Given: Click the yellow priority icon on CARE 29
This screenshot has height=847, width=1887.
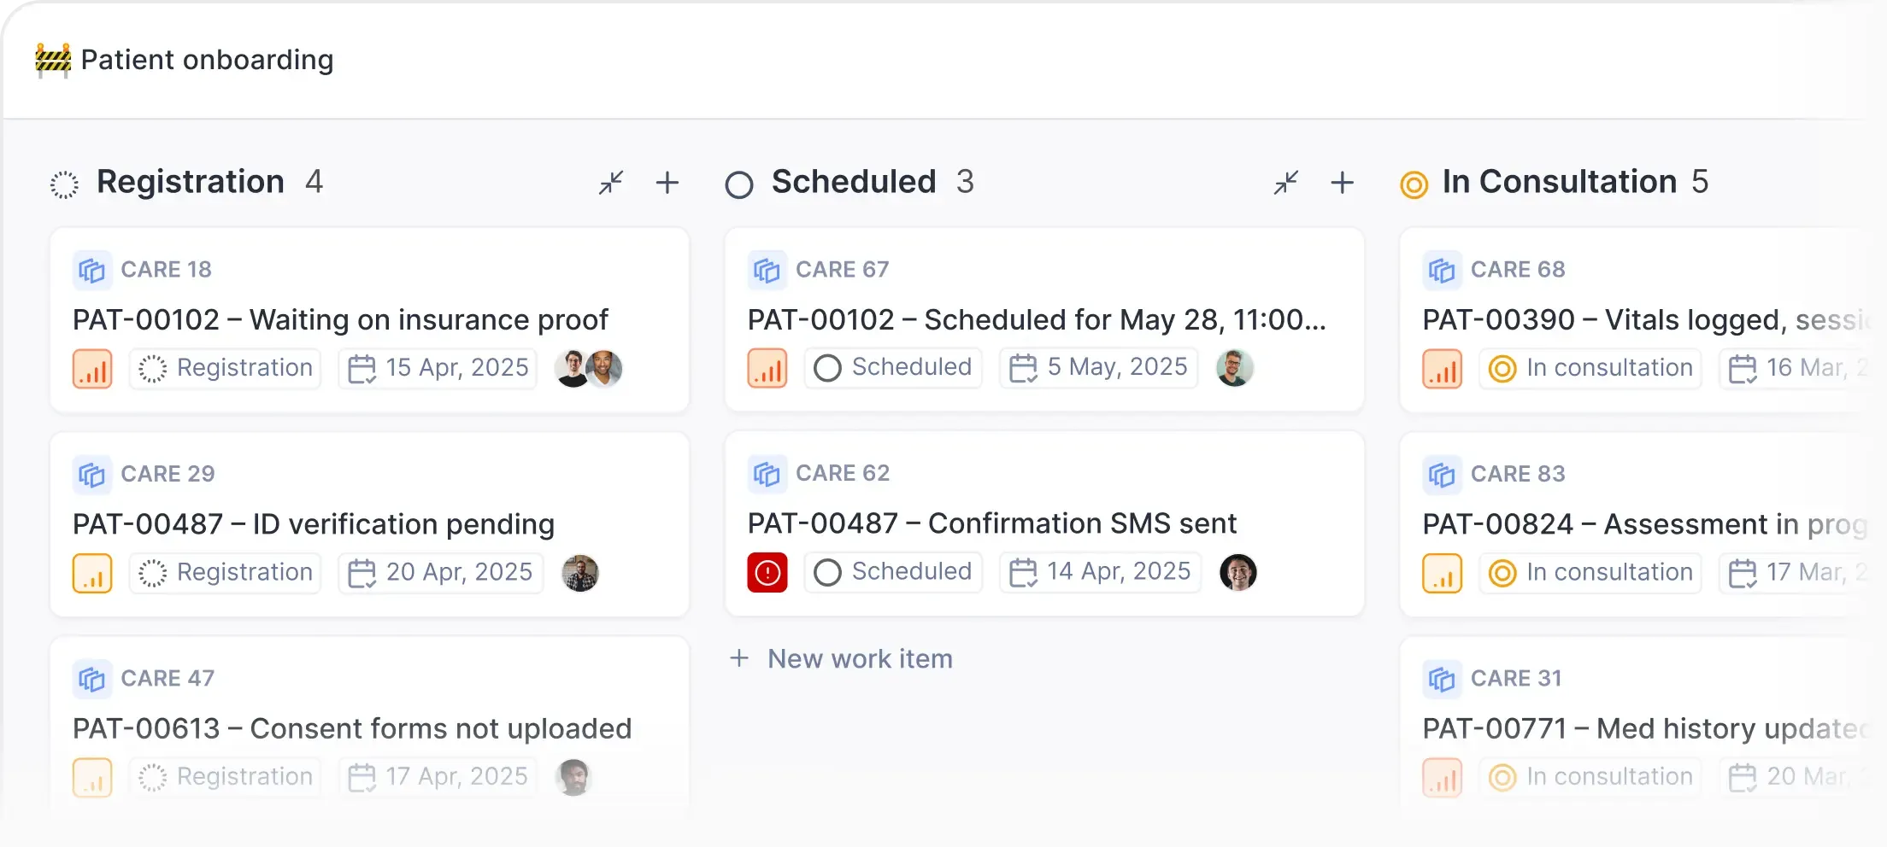Looking at the screenshot, I should click(92, 572).
